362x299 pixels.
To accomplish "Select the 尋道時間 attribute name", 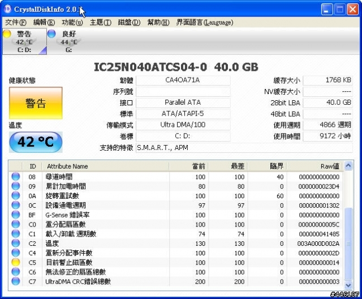I will point(59,177).
